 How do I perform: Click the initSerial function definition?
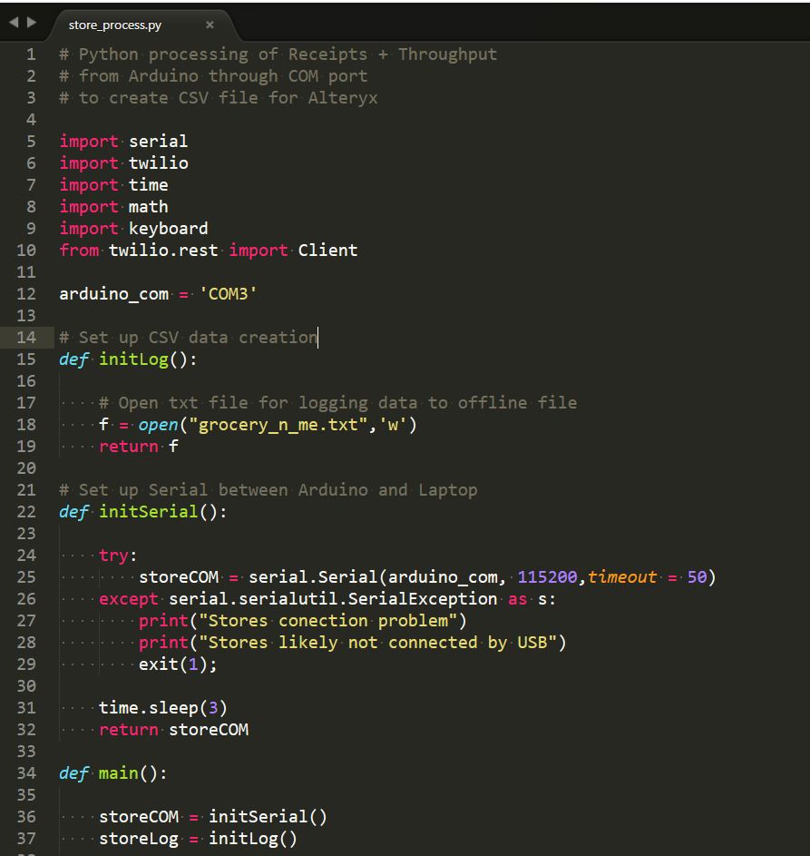coord(143,512)
